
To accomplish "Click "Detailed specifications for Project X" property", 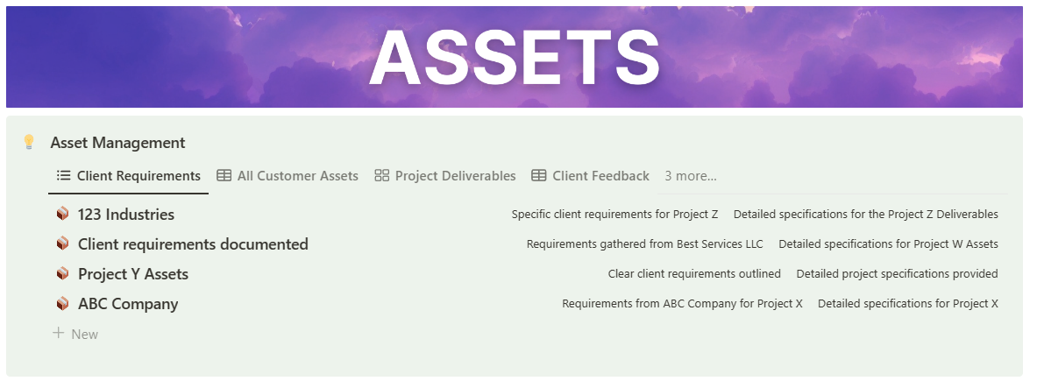I will click(x=907, y=304).
